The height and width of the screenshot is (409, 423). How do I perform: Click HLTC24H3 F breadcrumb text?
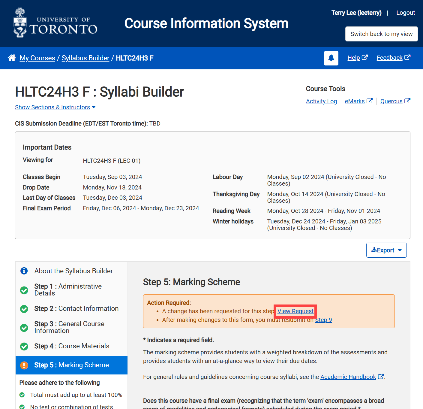click(135, 58)
